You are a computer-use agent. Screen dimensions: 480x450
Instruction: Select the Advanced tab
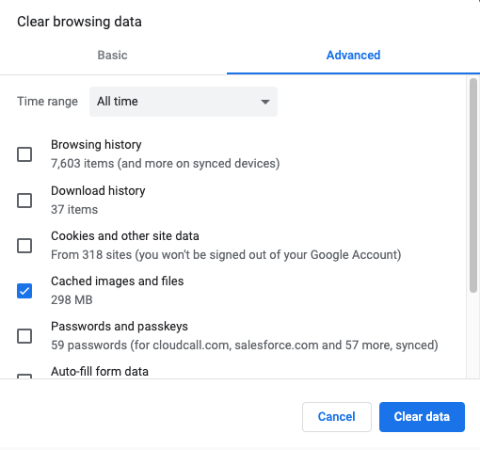pyautogui.click(x=353, y=56)
